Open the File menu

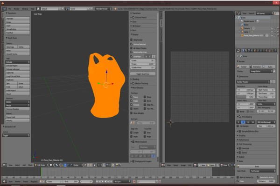10,9
